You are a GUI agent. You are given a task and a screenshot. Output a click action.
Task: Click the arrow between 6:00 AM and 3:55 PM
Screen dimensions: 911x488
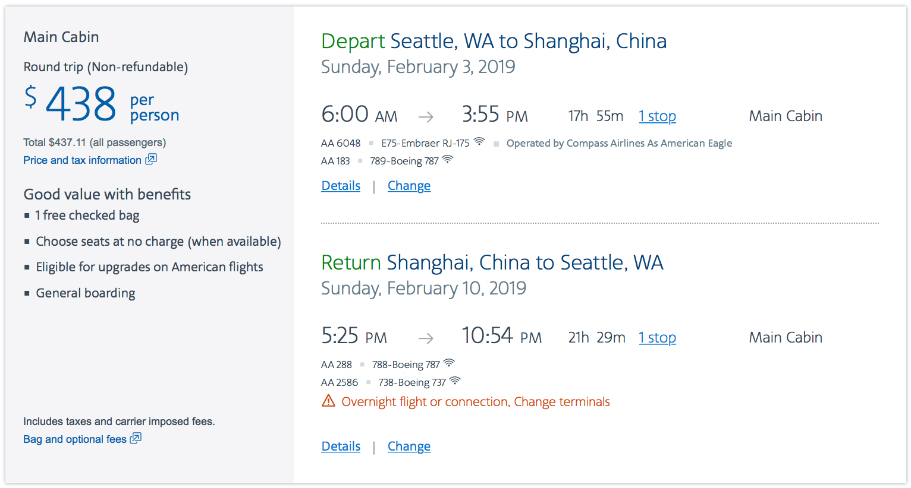tap(426, 117)
